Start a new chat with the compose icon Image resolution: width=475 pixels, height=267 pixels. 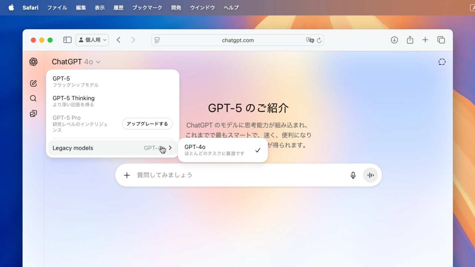point(33,83)
